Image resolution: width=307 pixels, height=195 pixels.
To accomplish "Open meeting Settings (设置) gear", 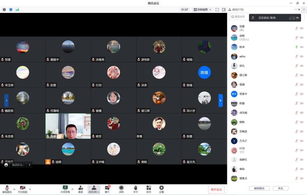I will (161, 188).
